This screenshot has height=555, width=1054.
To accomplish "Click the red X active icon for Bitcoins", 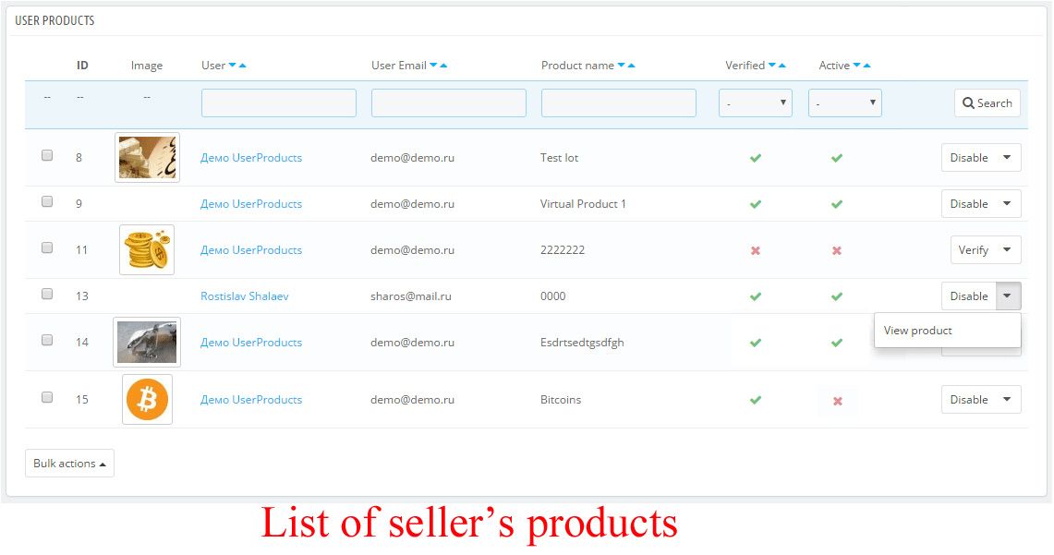I will click(837, 401).
